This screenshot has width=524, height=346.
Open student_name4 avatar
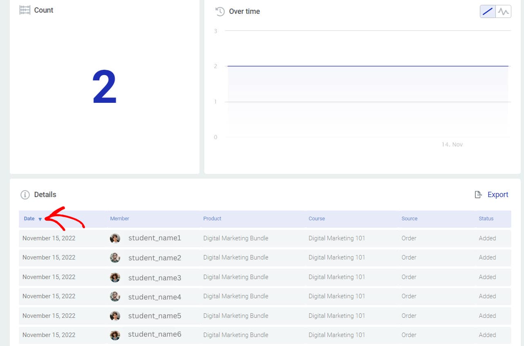(115, 297)
